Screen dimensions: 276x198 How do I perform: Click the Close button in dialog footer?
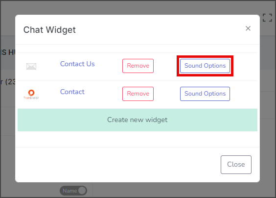click(236, 165)
